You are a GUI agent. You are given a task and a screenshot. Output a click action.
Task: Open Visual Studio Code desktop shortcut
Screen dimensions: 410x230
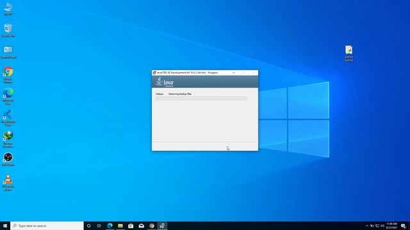[8, 118]
